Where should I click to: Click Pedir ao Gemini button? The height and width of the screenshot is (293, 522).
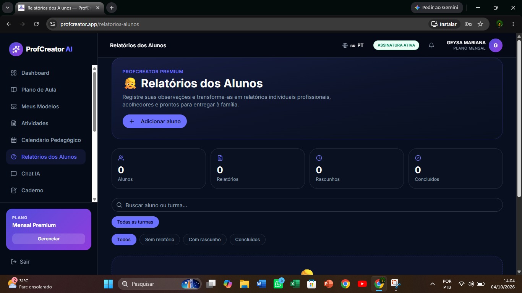pos(437,8)
